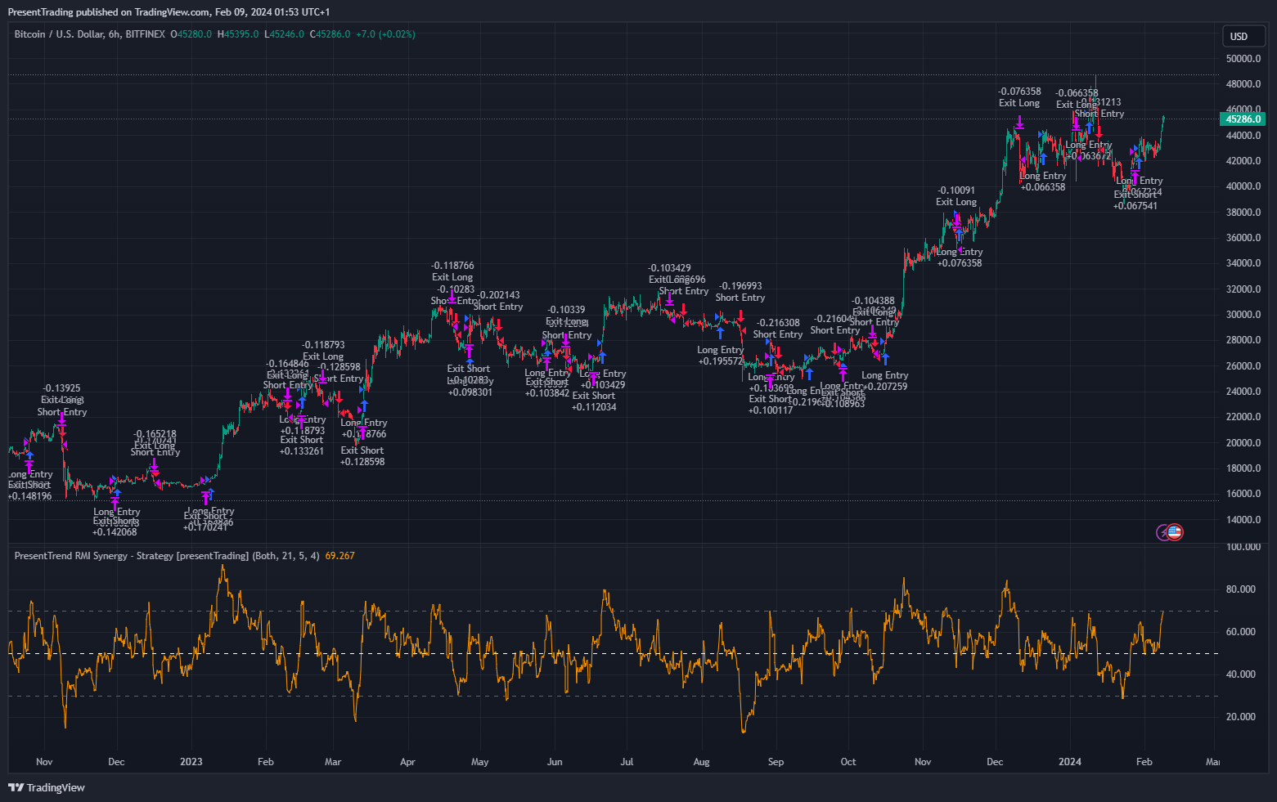Click the -0.196993 Short Entry label

(740, 286)
